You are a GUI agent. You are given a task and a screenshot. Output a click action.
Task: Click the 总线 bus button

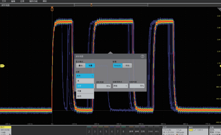click(x=143, y=131)
